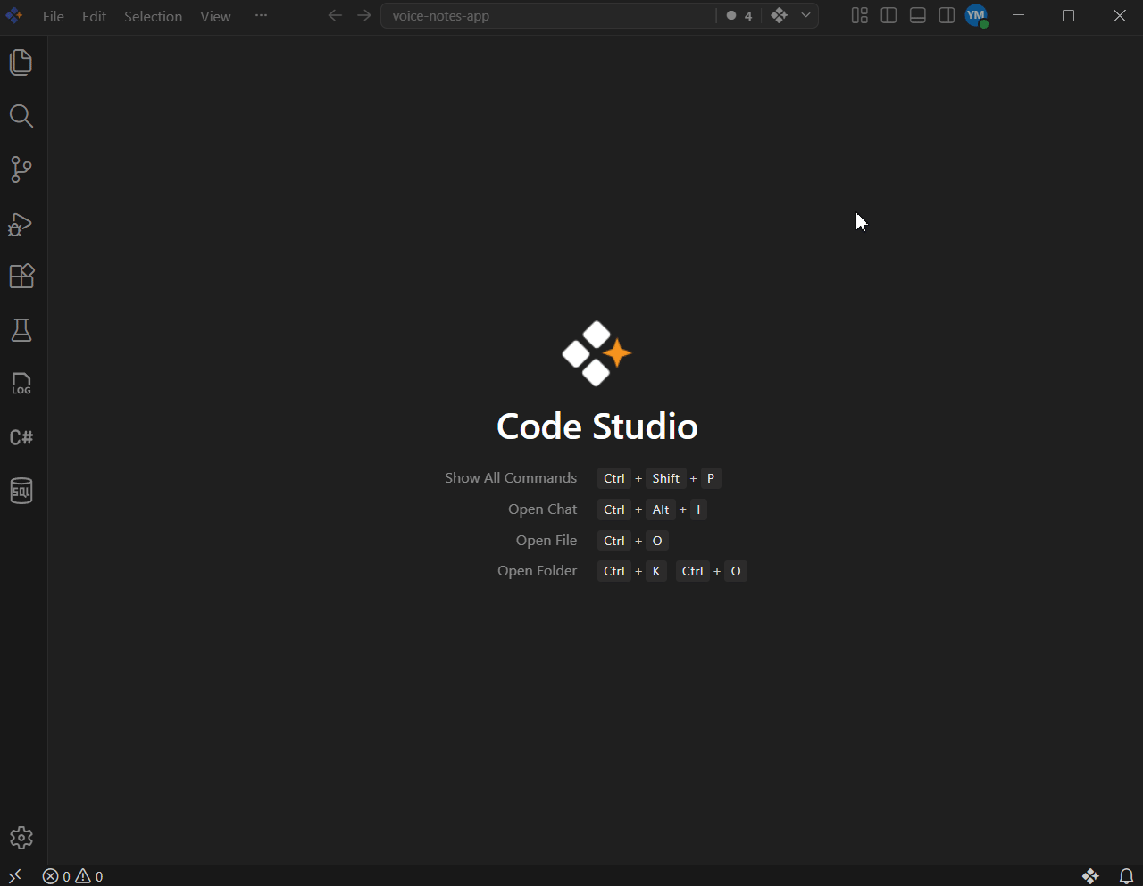Image resolution: width=1143 pixels, height=886 pixels.
Task: Click Show All Commands label
Action: (511, 478)
